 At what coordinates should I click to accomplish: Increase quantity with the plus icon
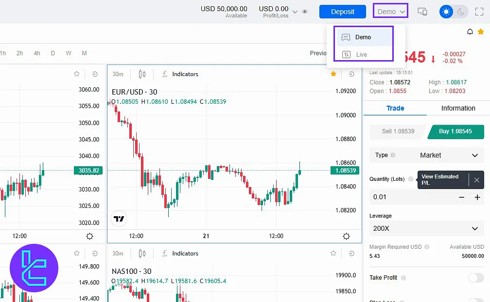(477, 197)
